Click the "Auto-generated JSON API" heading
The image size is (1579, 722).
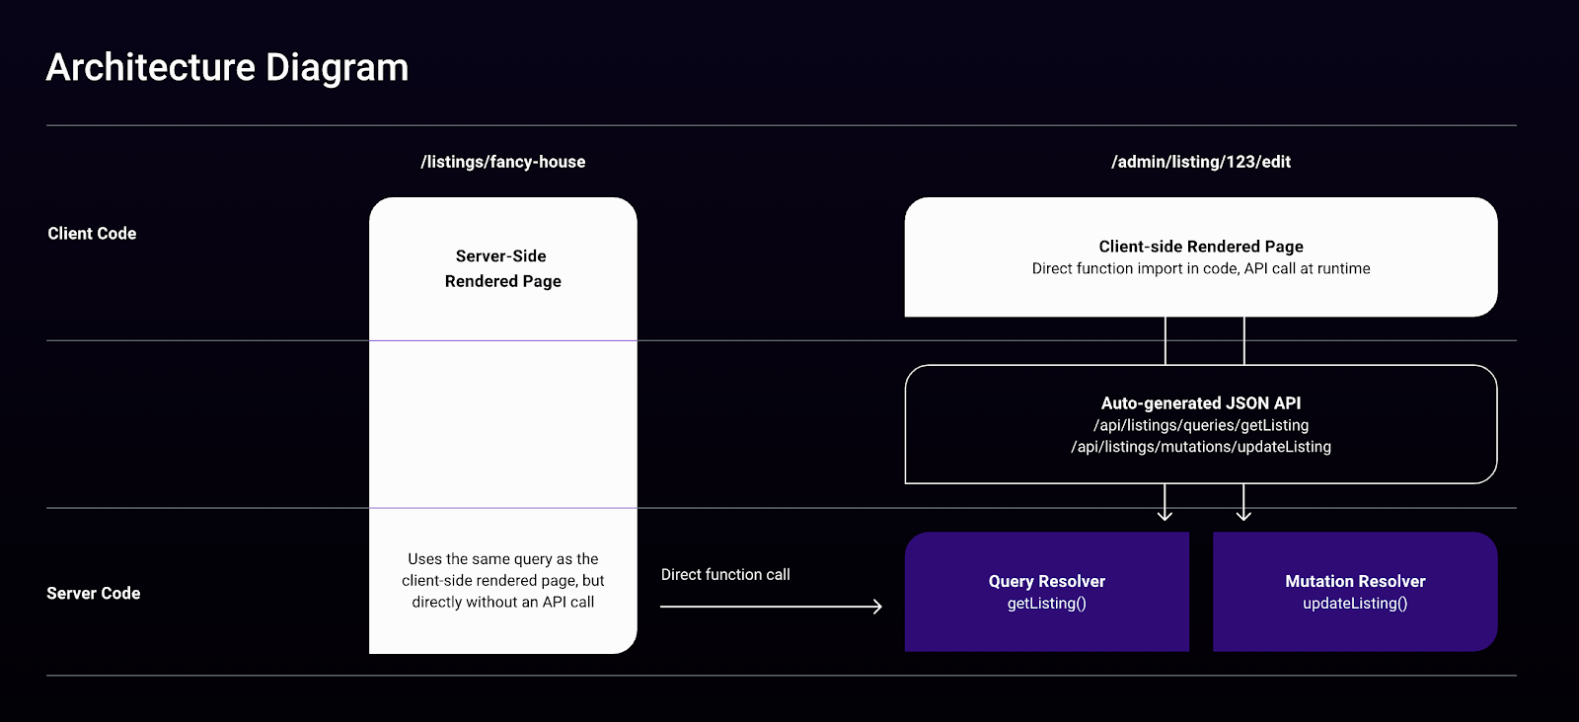pos(1201,403)
